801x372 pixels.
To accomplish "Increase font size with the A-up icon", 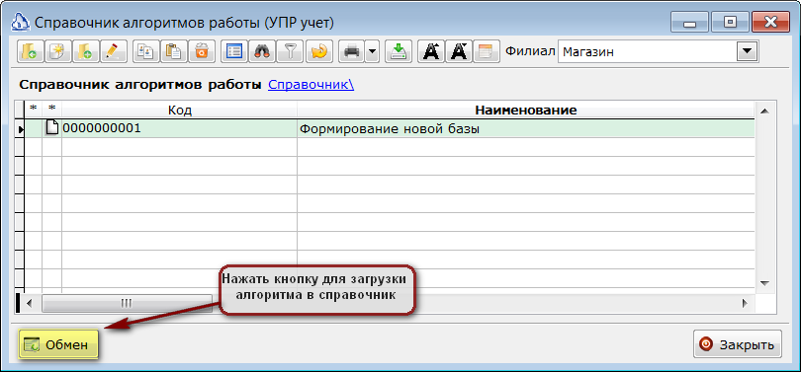I will [432, 51].
